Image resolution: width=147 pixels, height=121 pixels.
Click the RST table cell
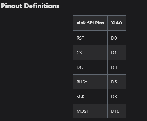90,38
